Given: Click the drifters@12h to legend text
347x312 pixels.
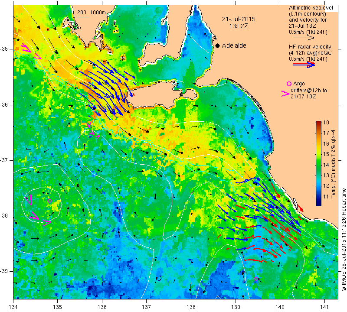Looking at the screenshot, I should [309, 91].
